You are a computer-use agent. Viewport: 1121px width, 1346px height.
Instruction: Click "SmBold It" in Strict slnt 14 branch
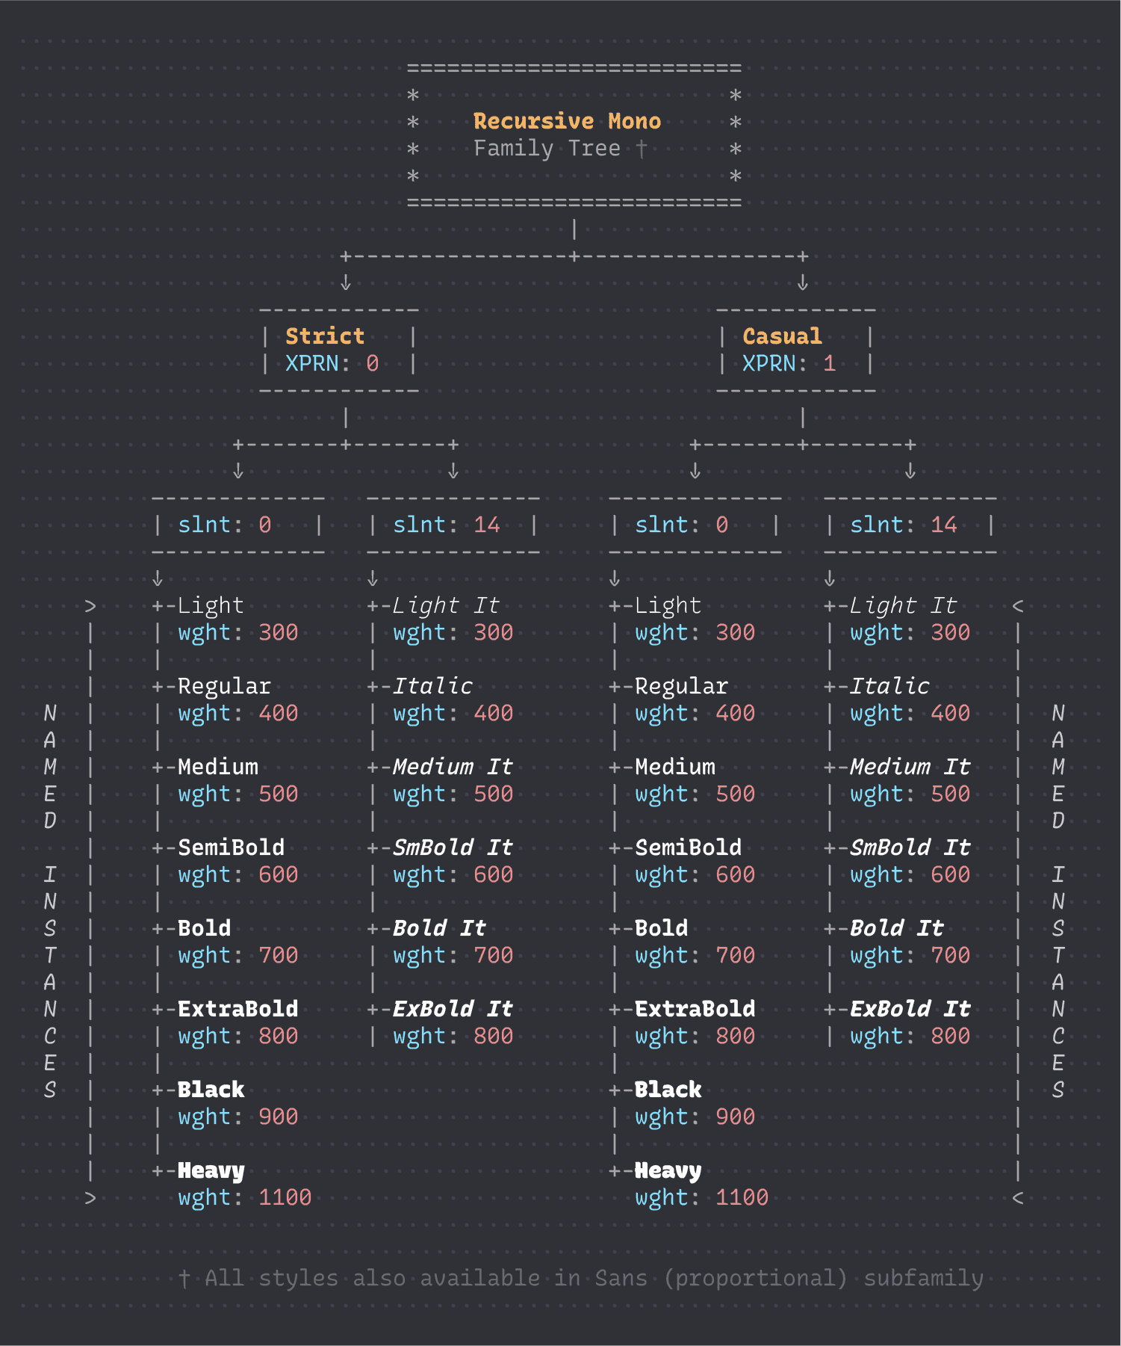click(453, 848)
